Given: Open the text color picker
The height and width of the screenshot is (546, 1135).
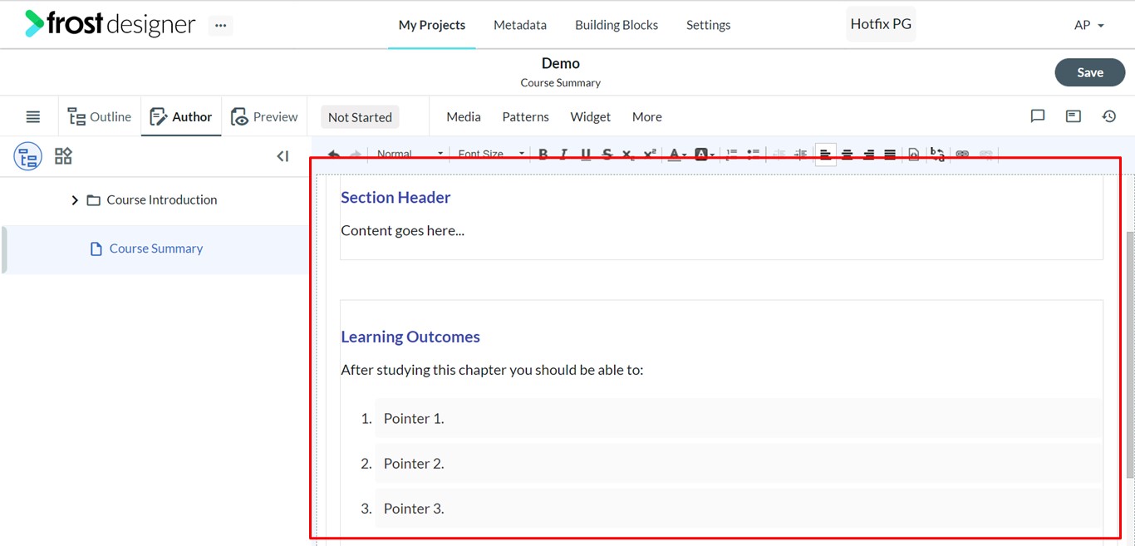Looking at the screenshot, I should 677,154.
